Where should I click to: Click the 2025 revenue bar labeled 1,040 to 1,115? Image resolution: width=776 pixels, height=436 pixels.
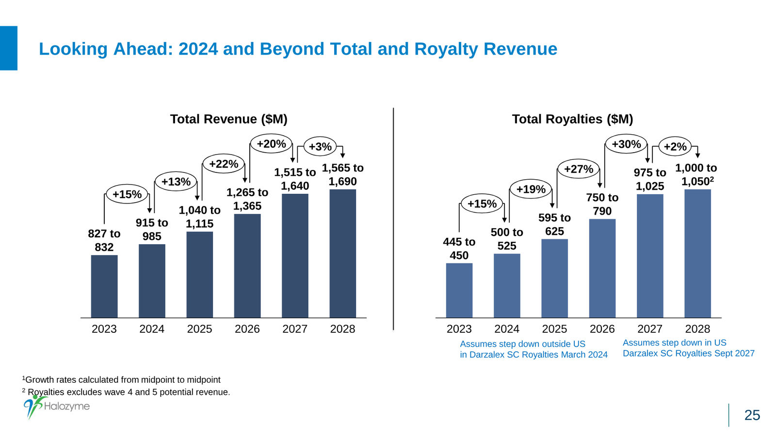[x=199, y=275]
